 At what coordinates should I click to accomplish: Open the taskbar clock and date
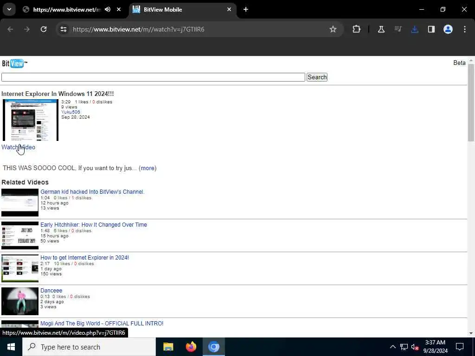[x=435, y=347]
